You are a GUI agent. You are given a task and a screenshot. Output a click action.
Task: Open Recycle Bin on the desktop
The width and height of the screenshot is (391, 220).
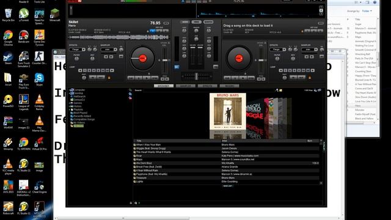click(x=8, y=15)
